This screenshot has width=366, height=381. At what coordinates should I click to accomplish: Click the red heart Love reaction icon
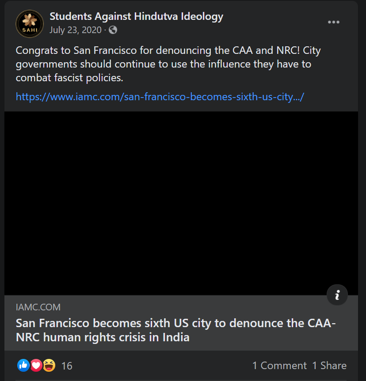point(36,365)
